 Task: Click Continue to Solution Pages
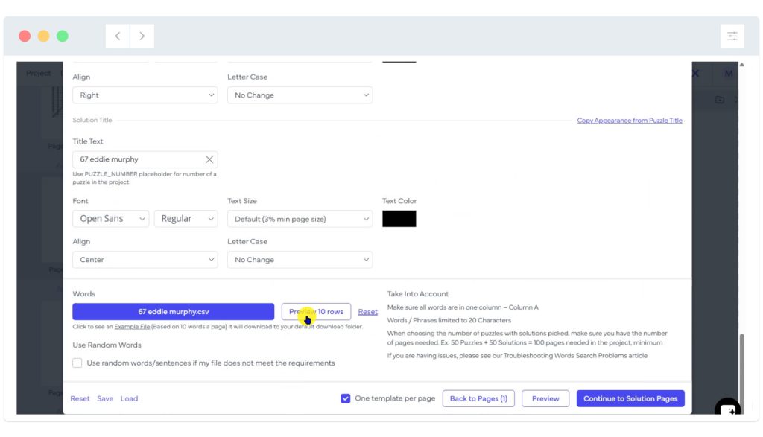(630, 398)
